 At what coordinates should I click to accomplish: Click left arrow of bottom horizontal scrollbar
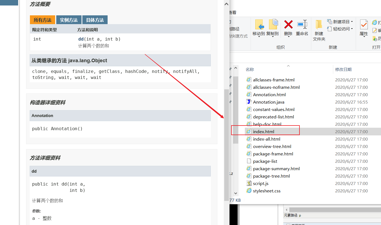click(x=286, y=210)
